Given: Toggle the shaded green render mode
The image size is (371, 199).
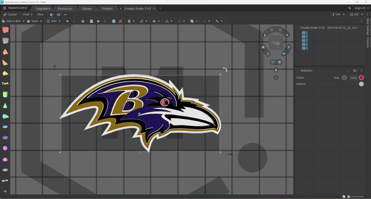Looking at the screenshot, I should pos(280,62).
